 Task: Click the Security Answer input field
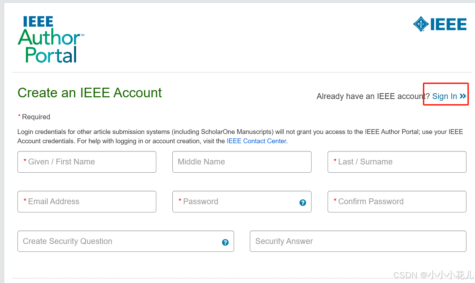[358, 241]
